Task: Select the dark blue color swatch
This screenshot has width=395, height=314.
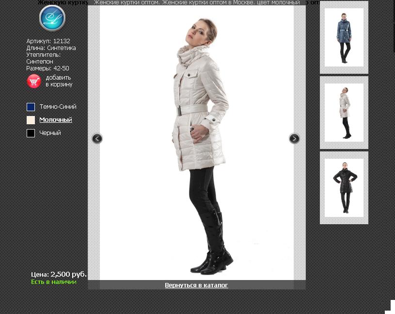Action: point(31,107)
